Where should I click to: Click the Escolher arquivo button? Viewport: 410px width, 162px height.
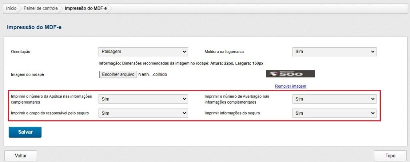pyautogui.click(x=118, y=74)
